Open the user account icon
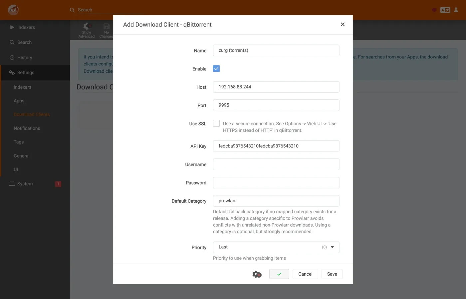466x299 pixels. tap(456, 10)
